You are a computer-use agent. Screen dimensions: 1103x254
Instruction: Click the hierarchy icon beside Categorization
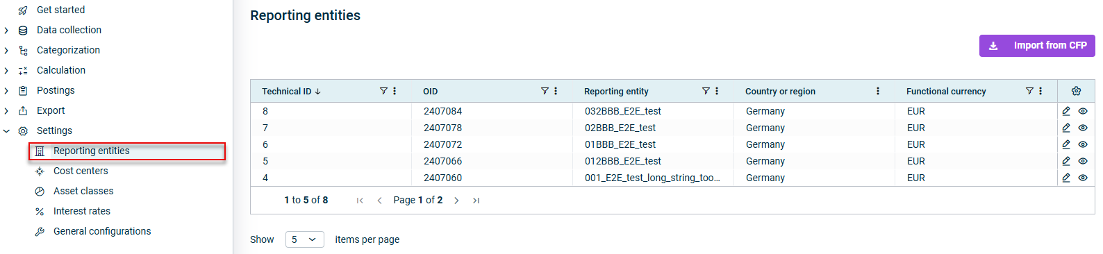(23, 51)
